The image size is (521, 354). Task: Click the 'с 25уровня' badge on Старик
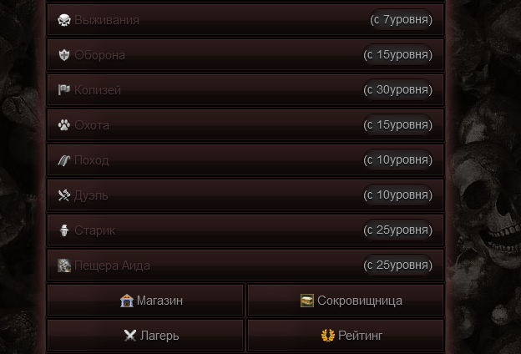pyautogui.click(x=397, y=230)
